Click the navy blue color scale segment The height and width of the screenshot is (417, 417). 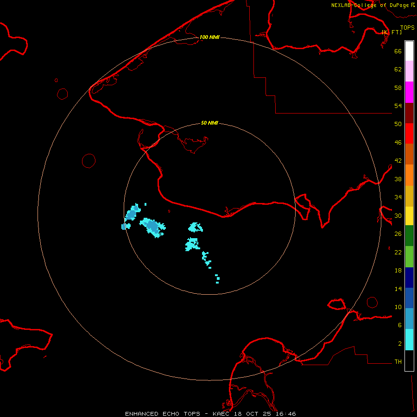[x=409, y=278]
